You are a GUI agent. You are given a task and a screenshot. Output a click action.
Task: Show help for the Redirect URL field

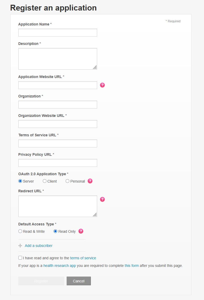(102, 199)
